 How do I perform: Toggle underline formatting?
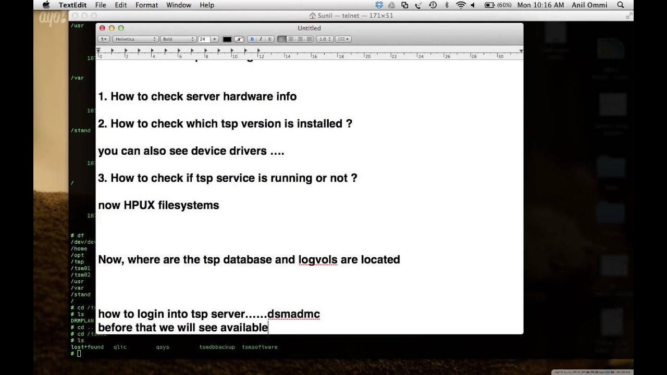tap(269, 39)
